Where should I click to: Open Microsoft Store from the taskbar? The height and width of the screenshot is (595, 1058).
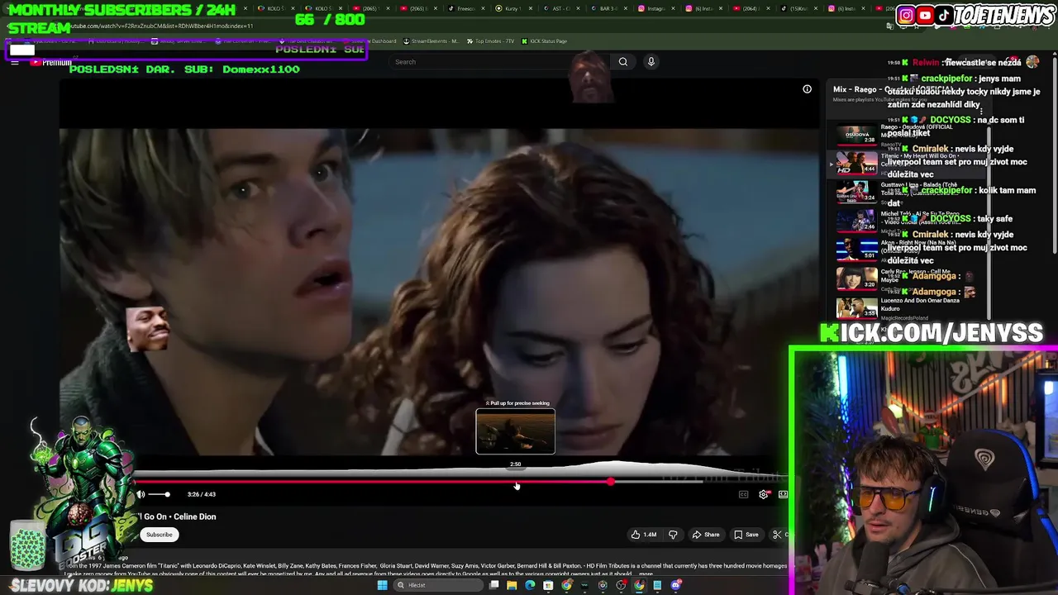click(x=548, y=585)
